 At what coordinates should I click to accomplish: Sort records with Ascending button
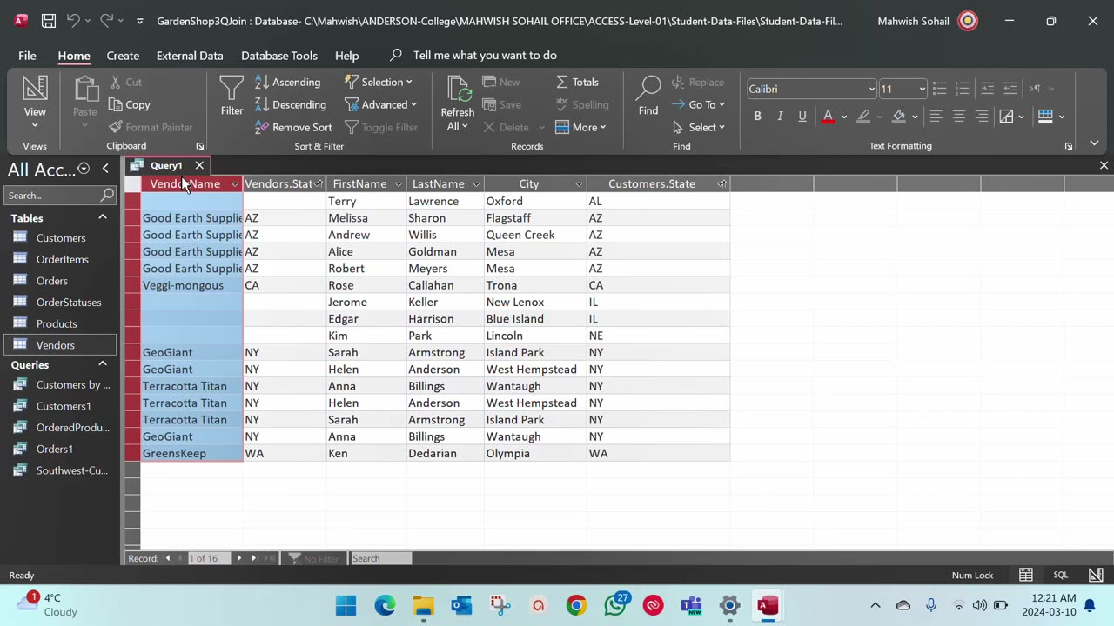288,82
